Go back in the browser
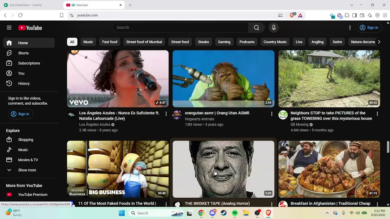 click(5, 15)
